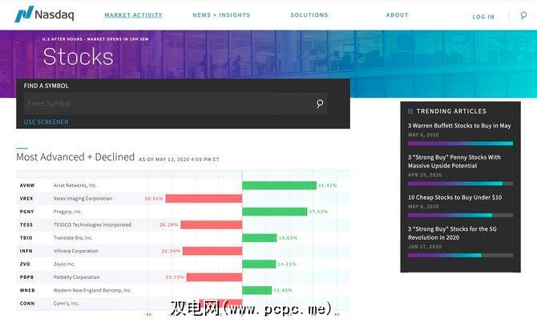537x327 pixels.
Task: Click Aviat Networks, Inc. company name
Action: pos(75,185)
